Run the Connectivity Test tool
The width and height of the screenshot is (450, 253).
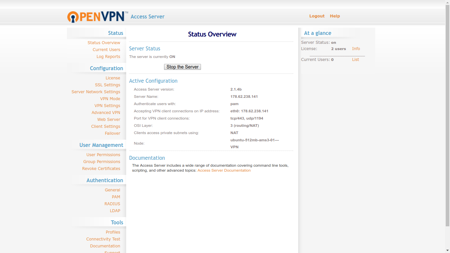tap(103, 239)
